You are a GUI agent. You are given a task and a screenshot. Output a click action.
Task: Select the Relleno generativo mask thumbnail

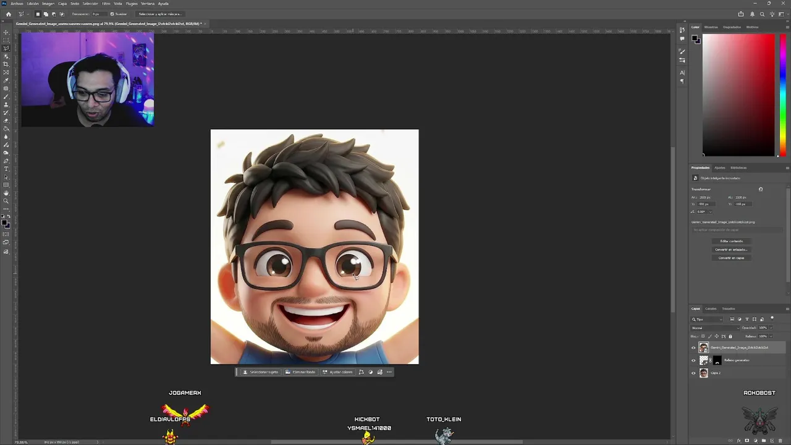tap(717, 360)
